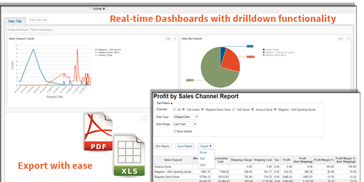Tick the All channels checkbox
This screenshot has height=182, width=364.
point(174,109)
